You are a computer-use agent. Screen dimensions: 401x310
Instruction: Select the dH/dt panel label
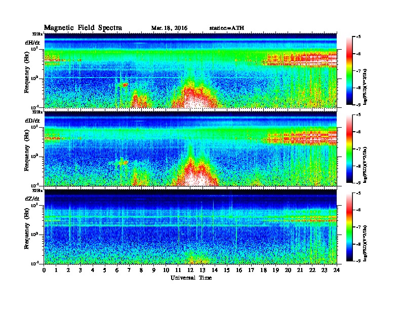[x=32, y=43]
